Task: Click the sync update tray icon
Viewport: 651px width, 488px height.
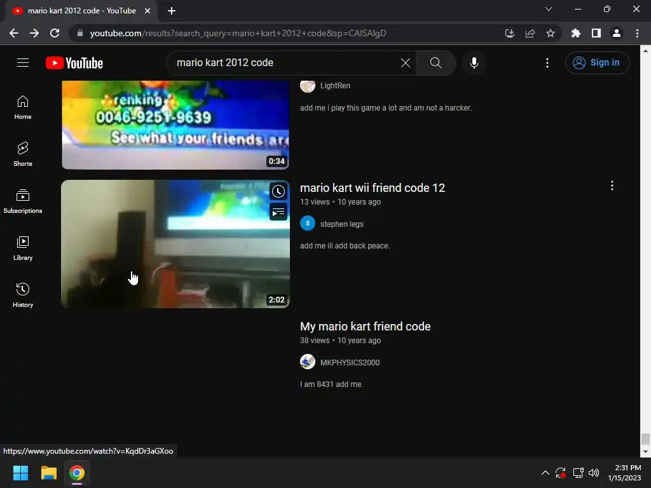Action: click(561, 473)
